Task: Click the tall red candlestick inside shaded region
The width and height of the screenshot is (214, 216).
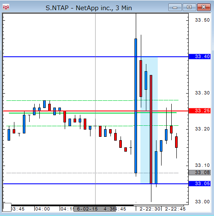Action: 151,129
